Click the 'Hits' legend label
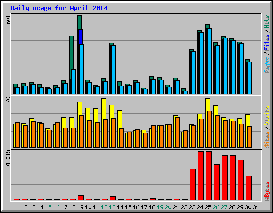Viewport: 273px width, 213px height. pyautogui.click(x=267, y=22)
